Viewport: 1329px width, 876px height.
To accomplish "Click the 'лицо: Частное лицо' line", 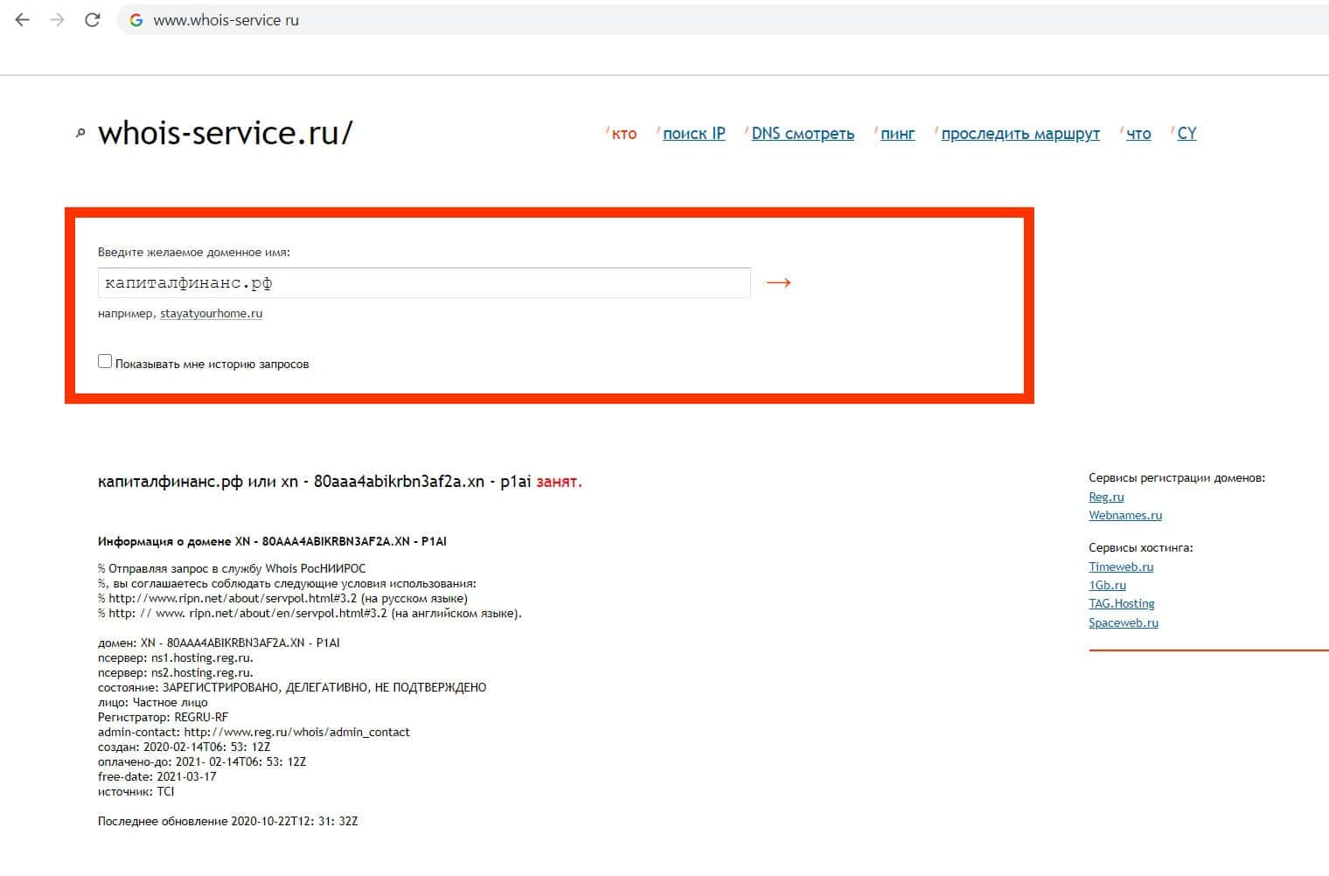I will click(153, 703).
